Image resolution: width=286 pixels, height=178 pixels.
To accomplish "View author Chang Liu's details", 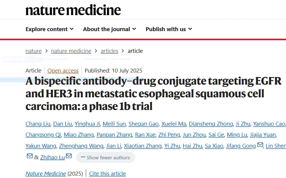I will (x=38, y=124).
